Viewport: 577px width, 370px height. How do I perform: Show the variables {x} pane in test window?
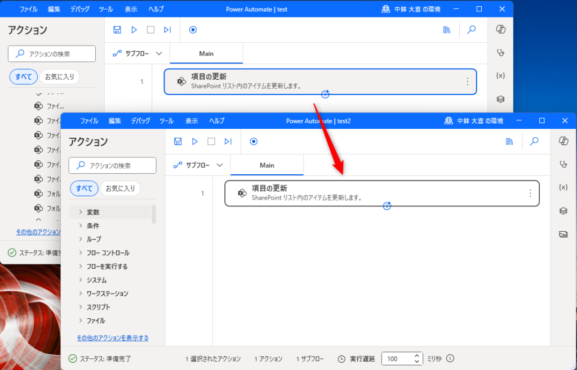[x=500, y=75]
